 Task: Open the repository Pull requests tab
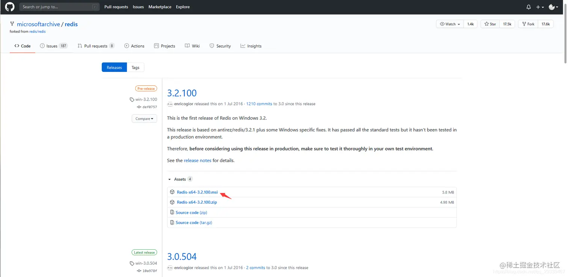click(96, 46)
